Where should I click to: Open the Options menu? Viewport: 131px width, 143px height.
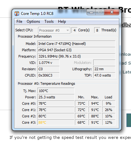[33, 22]
